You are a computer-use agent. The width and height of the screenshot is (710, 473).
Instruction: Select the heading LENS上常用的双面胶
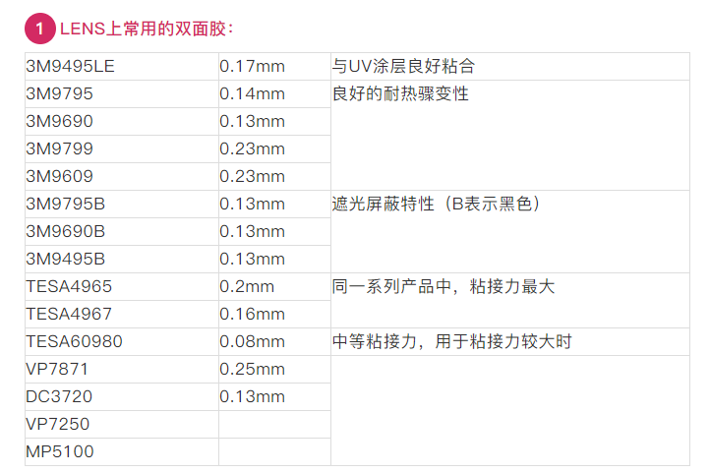(x=147, y=29)
